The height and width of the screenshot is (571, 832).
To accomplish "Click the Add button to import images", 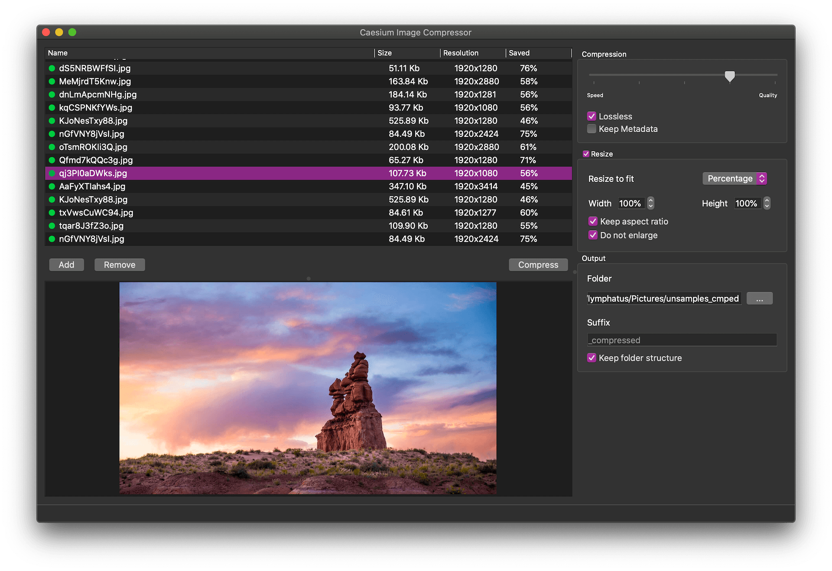I will click(66, 265).
